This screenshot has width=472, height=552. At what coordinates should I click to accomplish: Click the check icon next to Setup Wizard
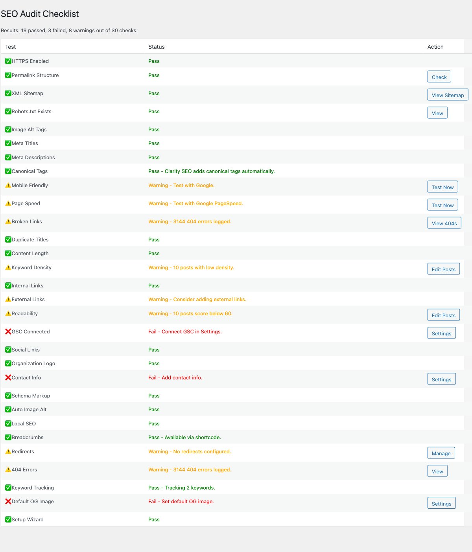(x=8, y=519)
